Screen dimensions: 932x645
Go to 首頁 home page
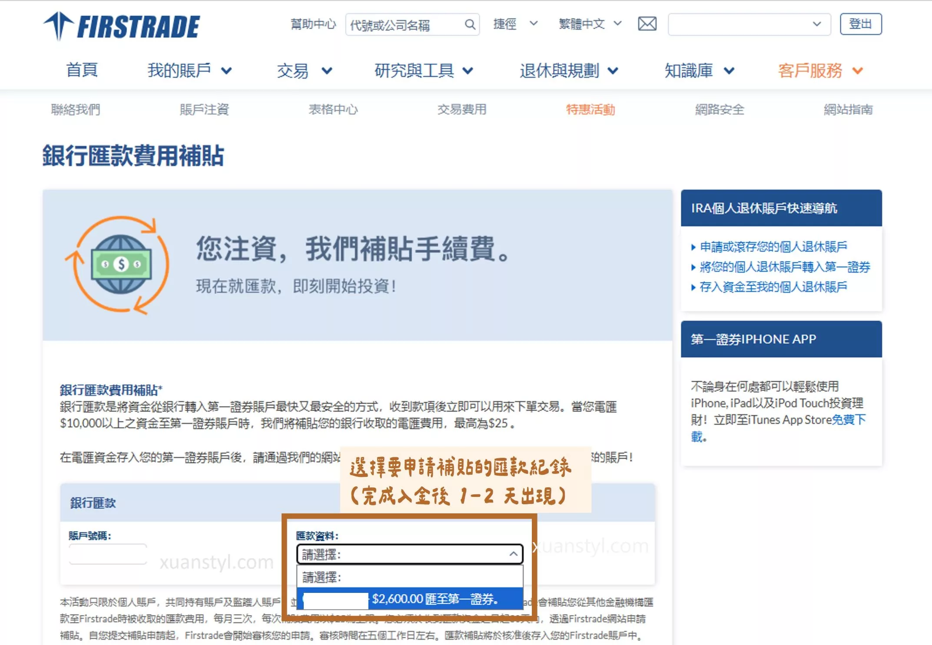pos(82,70)
